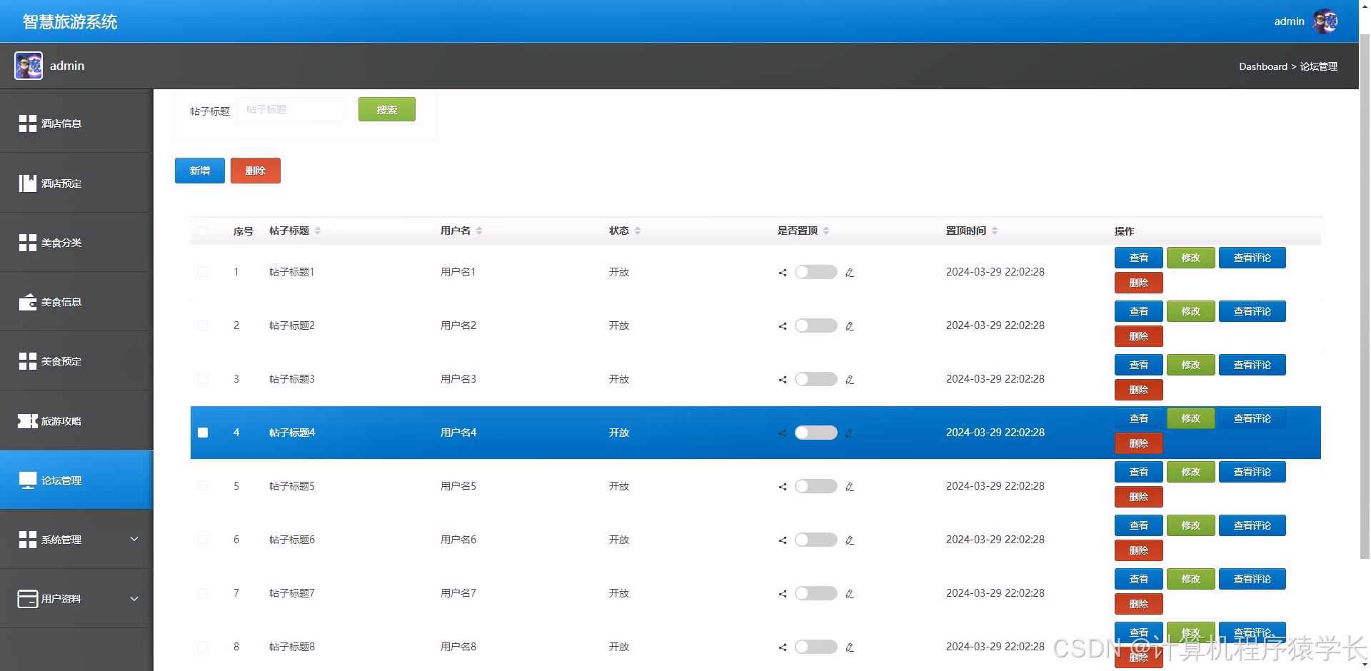Screen dimensions: 1371x671
Task: Click the share icon in highlighted row 帖子标题4
Action: click(783, 433)
